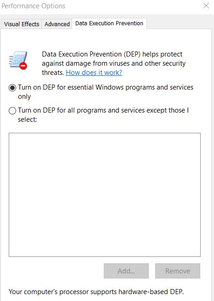Click the Add... button
214x301 pixels.
126,271
